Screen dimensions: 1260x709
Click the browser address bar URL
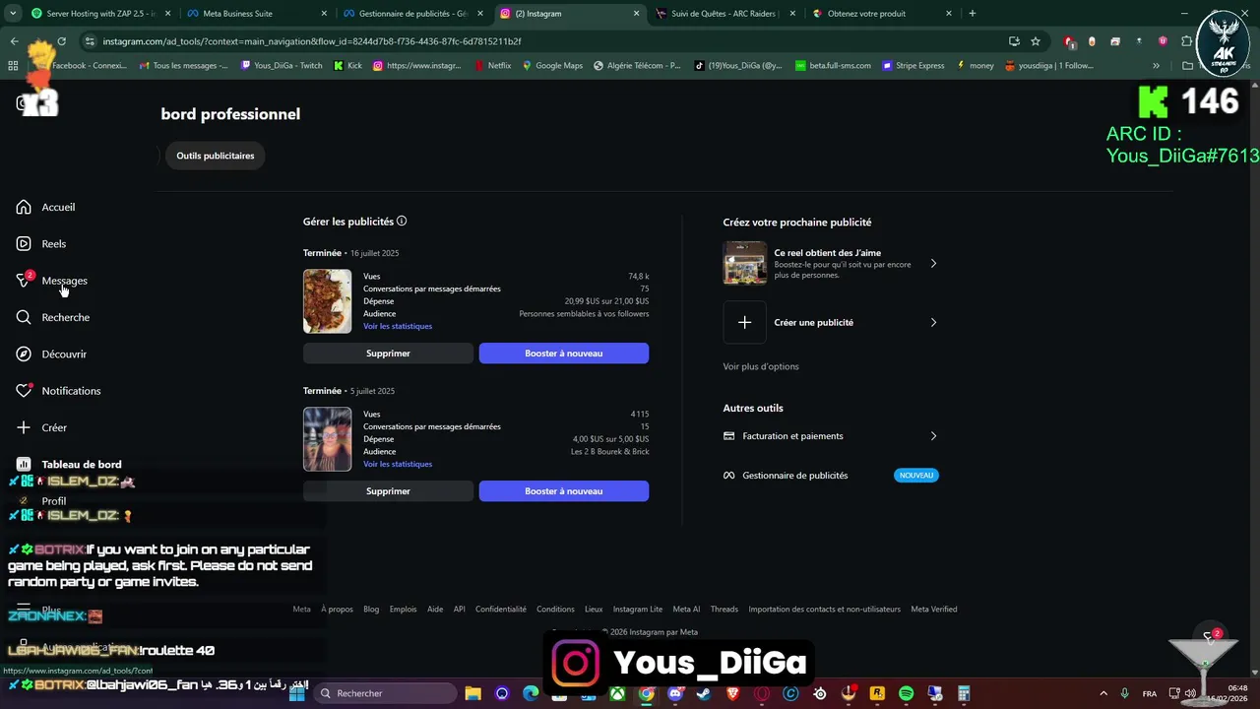pyautogui.click(x=312, y=41)
